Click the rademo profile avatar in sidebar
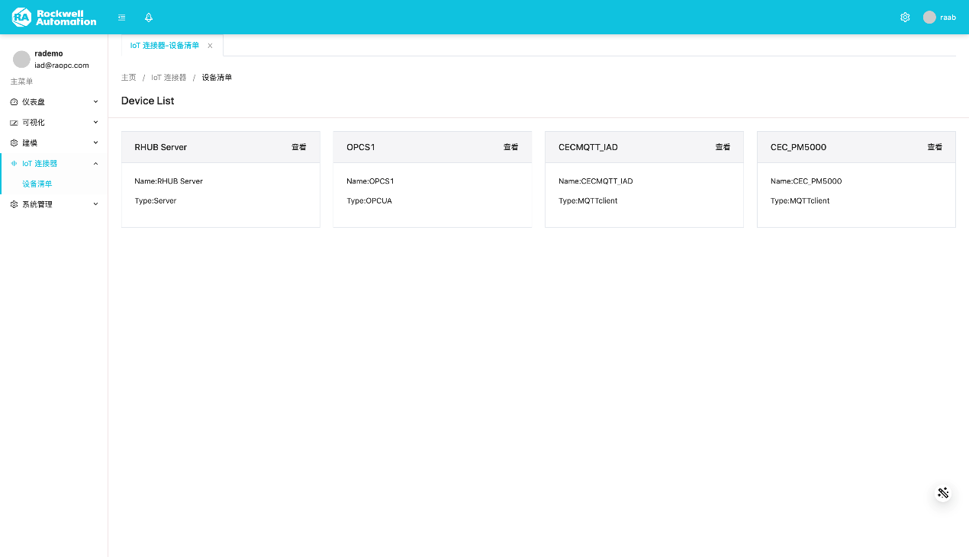Image resolution: width=969 pixels, height=557 pixels. [x=21, y=59]
